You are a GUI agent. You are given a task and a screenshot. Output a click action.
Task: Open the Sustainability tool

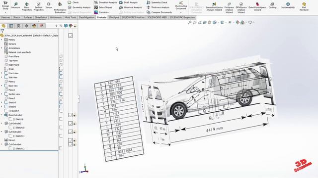click(288, 5)
